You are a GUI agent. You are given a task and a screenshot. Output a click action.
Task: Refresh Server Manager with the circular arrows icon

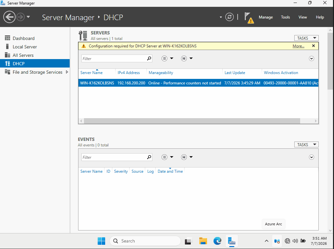230,17
